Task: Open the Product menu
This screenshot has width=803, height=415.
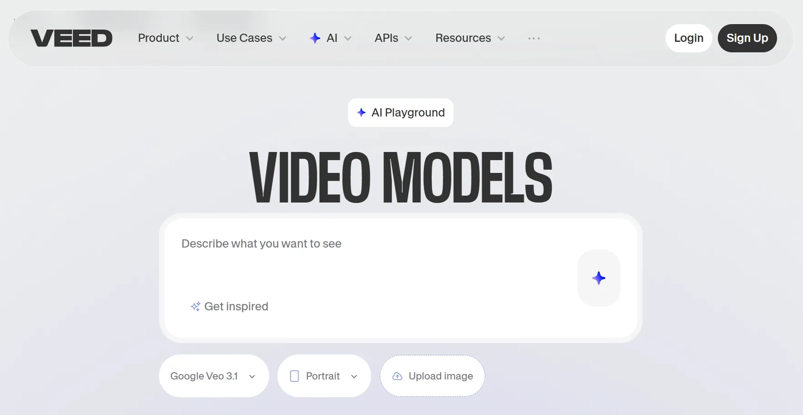Action: [166, 38]
